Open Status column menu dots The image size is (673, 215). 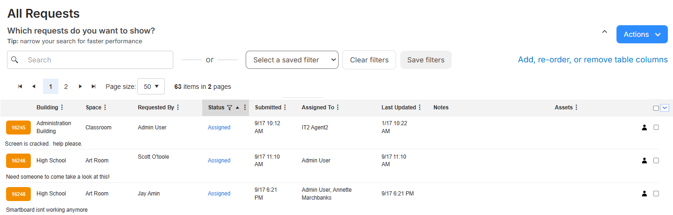click(x=245, y=107)
